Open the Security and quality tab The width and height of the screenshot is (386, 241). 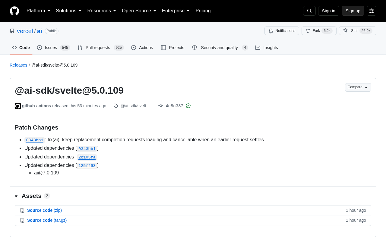[220, 48]
